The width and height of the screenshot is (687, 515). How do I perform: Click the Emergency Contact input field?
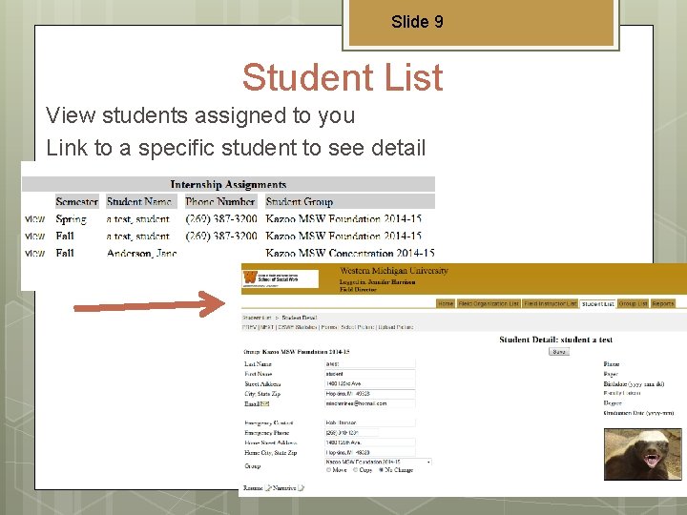click(370, 423)
